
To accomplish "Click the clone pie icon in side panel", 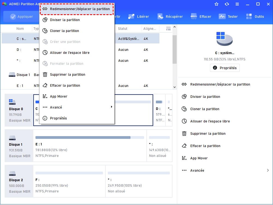I will [184, 109].
